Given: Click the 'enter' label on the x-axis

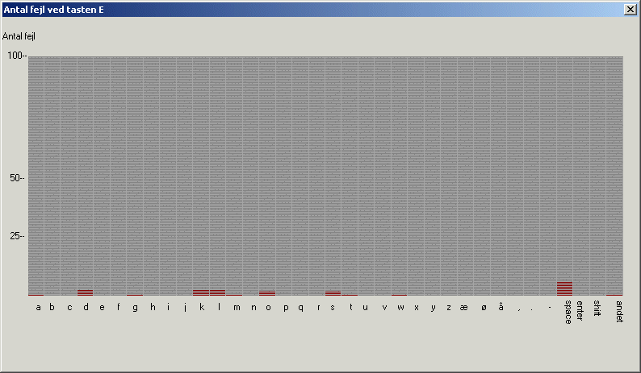Looking at the screenshot, I should [x=580, y=309].
